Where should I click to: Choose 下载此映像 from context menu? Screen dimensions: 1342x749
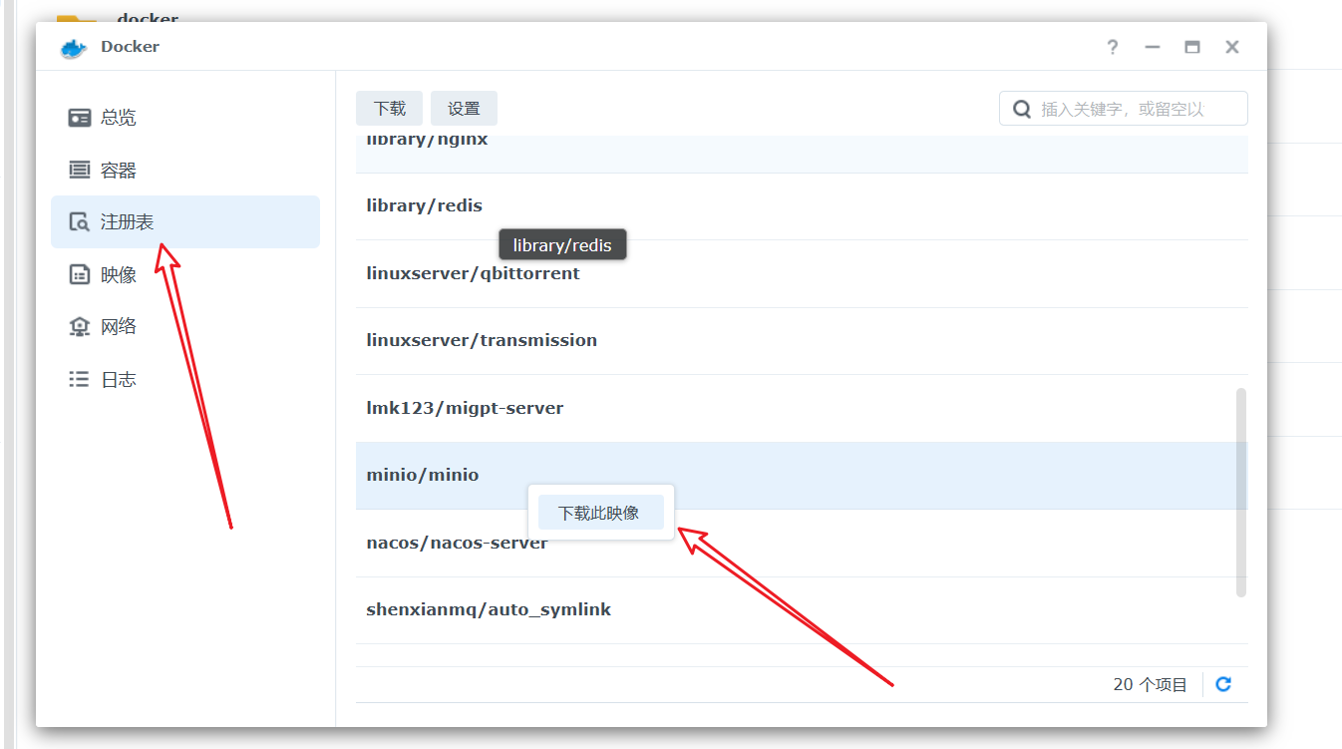click(x=600, y=513)
